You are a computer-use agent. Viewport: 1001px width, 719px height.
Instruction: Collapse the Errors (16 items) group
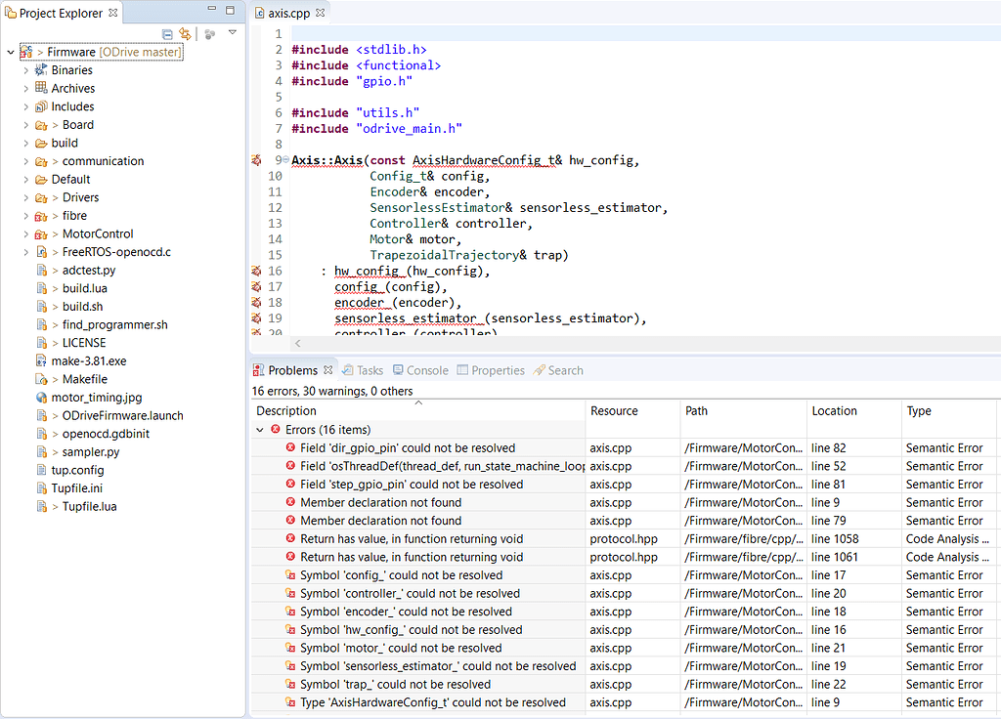(260, 430)
